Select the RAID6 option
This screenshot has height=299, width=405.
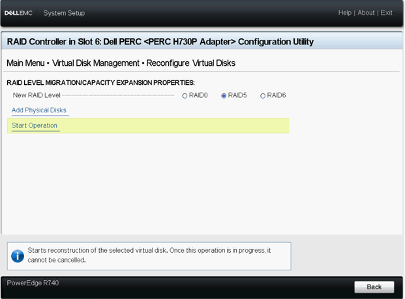(x=263, y=96)
